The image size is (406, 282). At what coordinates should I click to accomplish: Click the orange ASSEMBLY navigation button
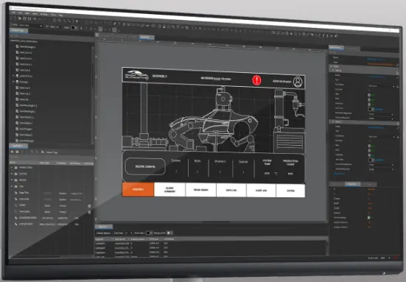click(138, 189)
